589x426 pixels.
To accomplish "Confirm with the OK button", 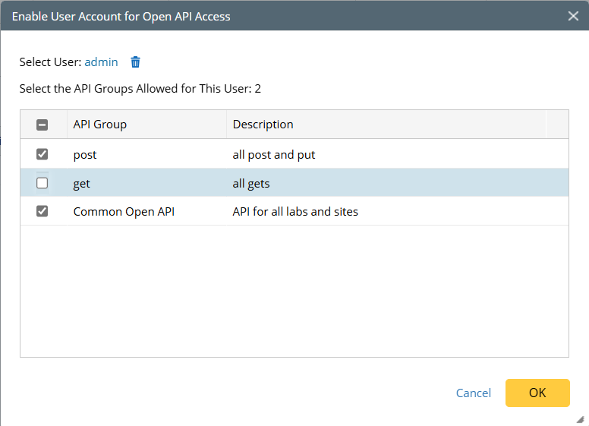I will click(537, 393).
